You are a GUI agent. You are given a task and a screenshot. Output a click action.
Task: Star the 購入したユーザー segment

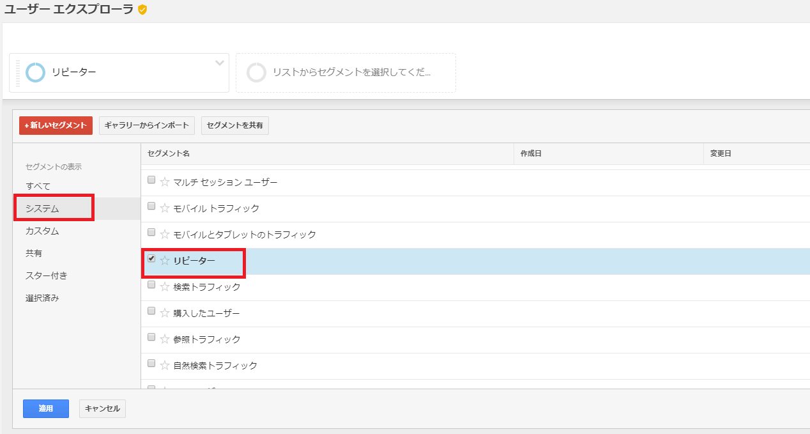pyautogui.click(x=165, y=313)
